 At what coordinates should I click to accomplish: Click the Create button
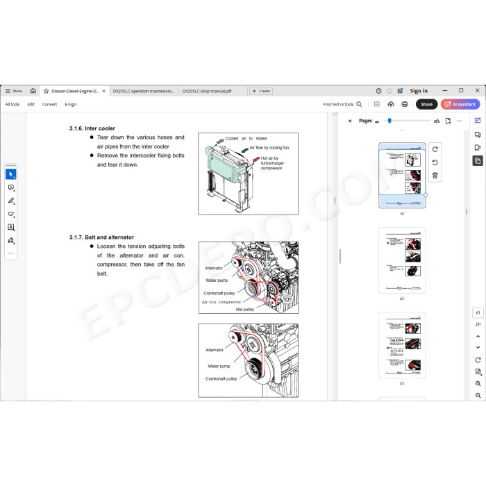click(261, 91)
